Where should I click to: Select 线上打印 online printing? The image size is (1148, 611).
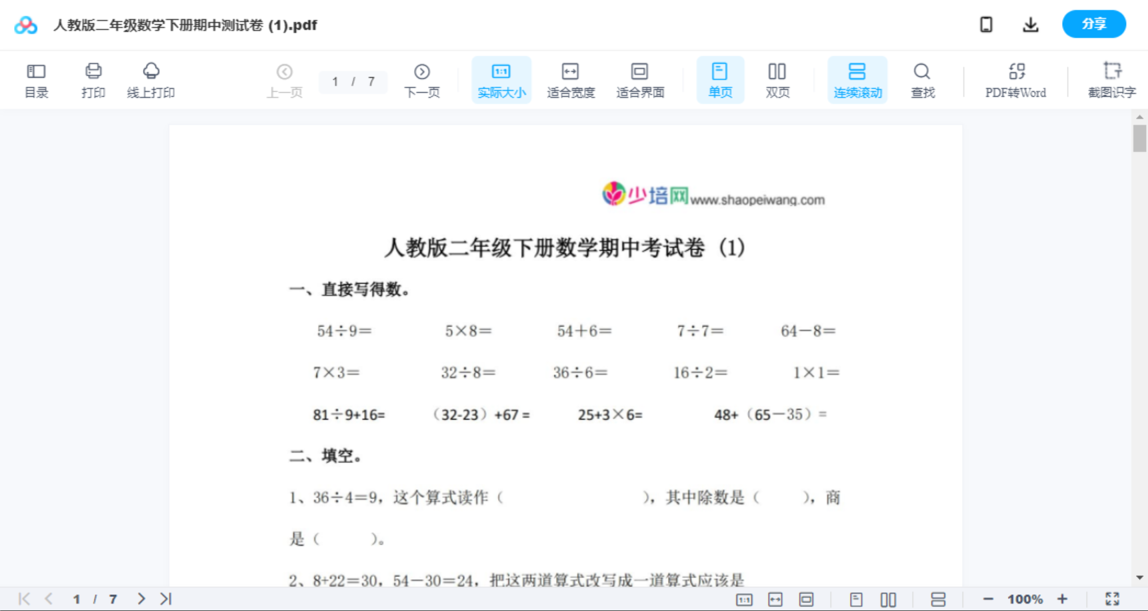[151, 79]
